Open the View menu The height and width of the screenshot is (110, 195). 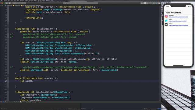pos(15,1)
